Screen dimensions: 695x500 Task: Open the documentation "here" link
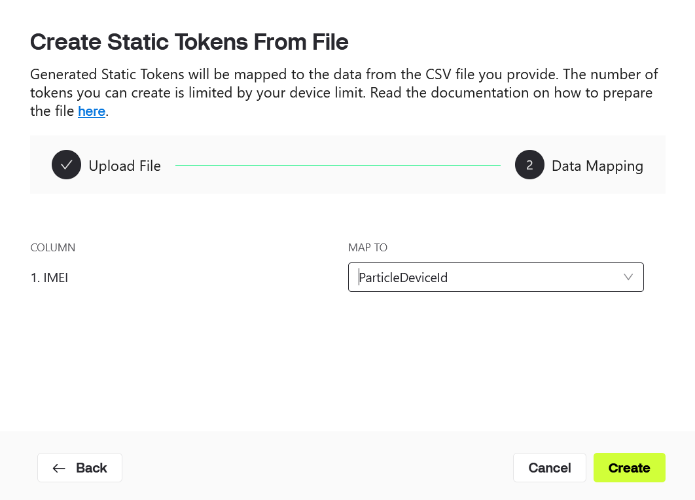(x=92, y=111)
